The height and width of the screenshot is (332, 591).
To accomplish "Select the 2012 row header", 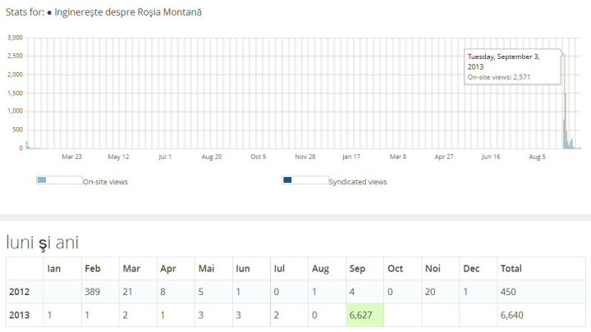I will (21, 292).
